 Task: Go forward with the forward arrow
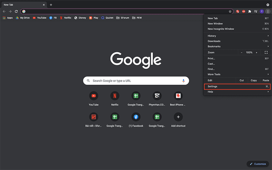pos(10,11)
